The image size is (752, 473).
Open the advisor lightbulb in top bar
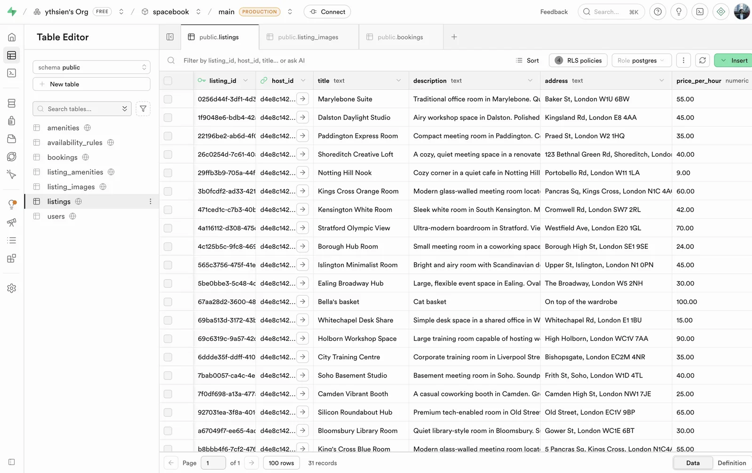[679, 12]
